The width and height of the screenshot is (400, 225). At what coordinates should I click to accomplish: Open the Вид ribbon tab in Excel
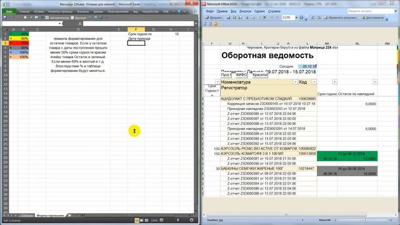[x=136, y=12]
